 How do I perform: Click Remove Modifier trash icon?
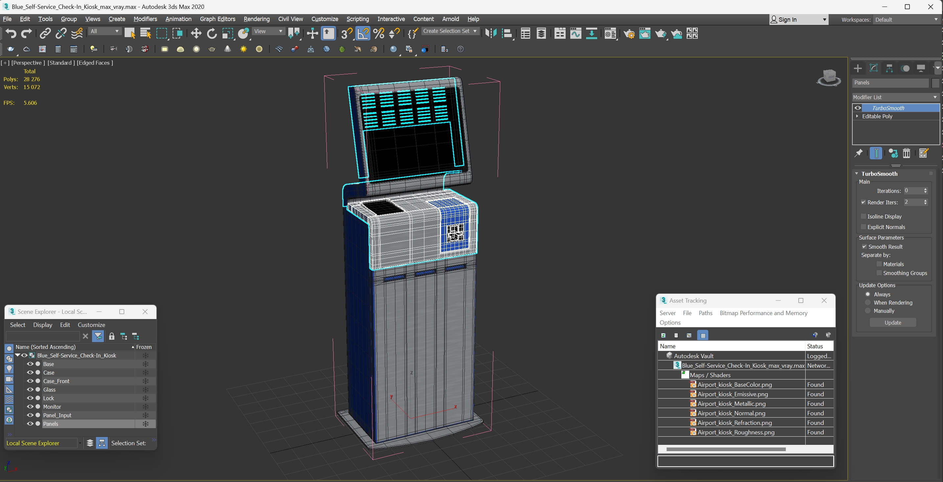tap(907, 153)
